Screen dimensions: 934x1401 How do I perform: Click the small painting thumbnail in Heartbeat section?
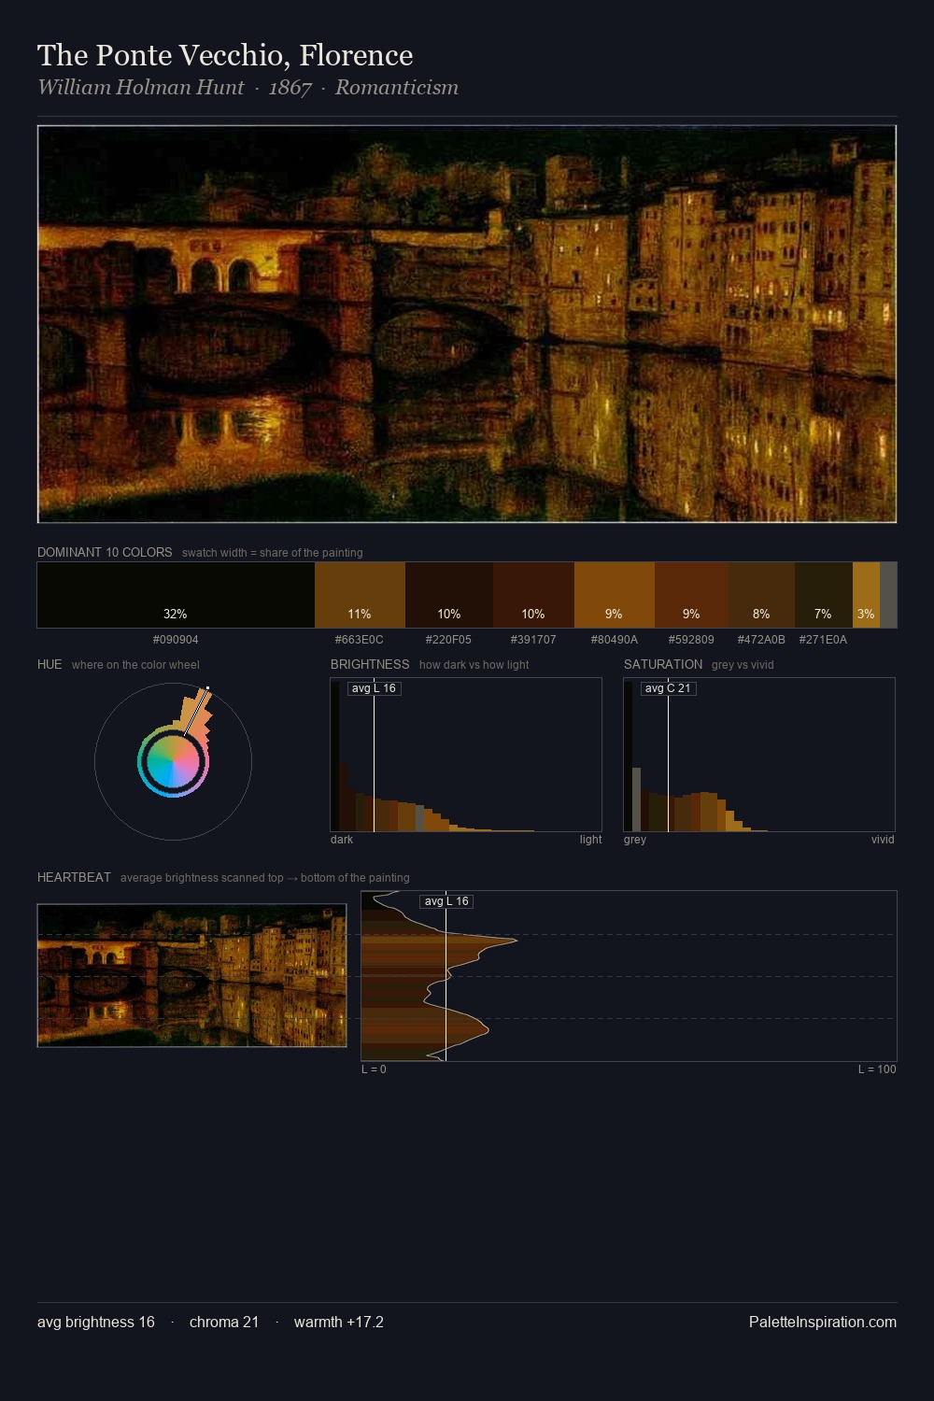coord(191,975)
